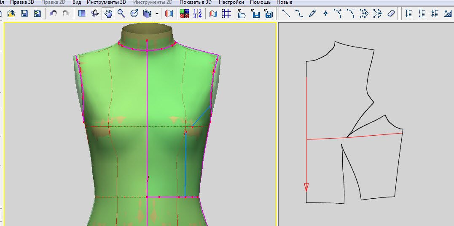Click the add point crosshair tool

pos(325,13)
